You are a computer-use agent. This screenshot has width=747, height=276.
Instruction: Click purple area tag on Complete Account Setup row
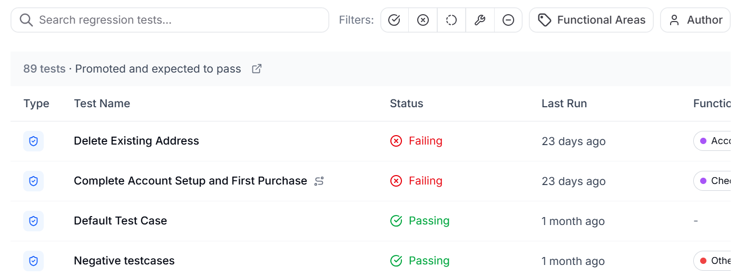click(712, 181)
